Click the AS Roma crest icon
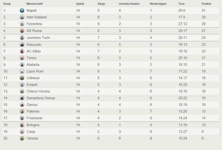This screenshot has width=222, height=150. pos(22,31)
